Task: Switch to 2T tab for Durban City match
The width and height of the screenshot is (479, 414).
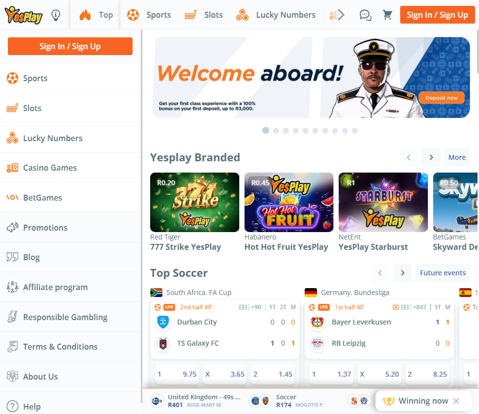Action: 283,307
